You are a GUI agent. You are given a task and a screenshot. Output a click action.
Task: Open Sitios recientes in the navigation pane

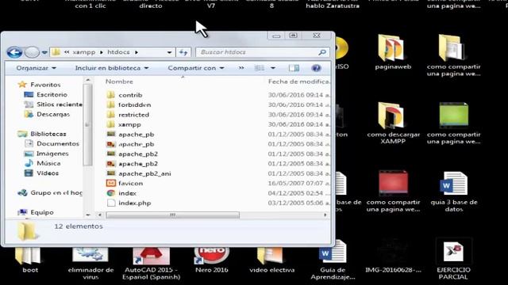[60, 104]
